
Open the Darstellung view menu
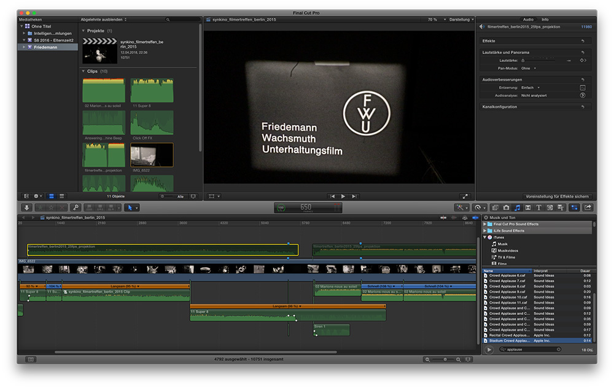pyautogui.click(x=461, y=19)
